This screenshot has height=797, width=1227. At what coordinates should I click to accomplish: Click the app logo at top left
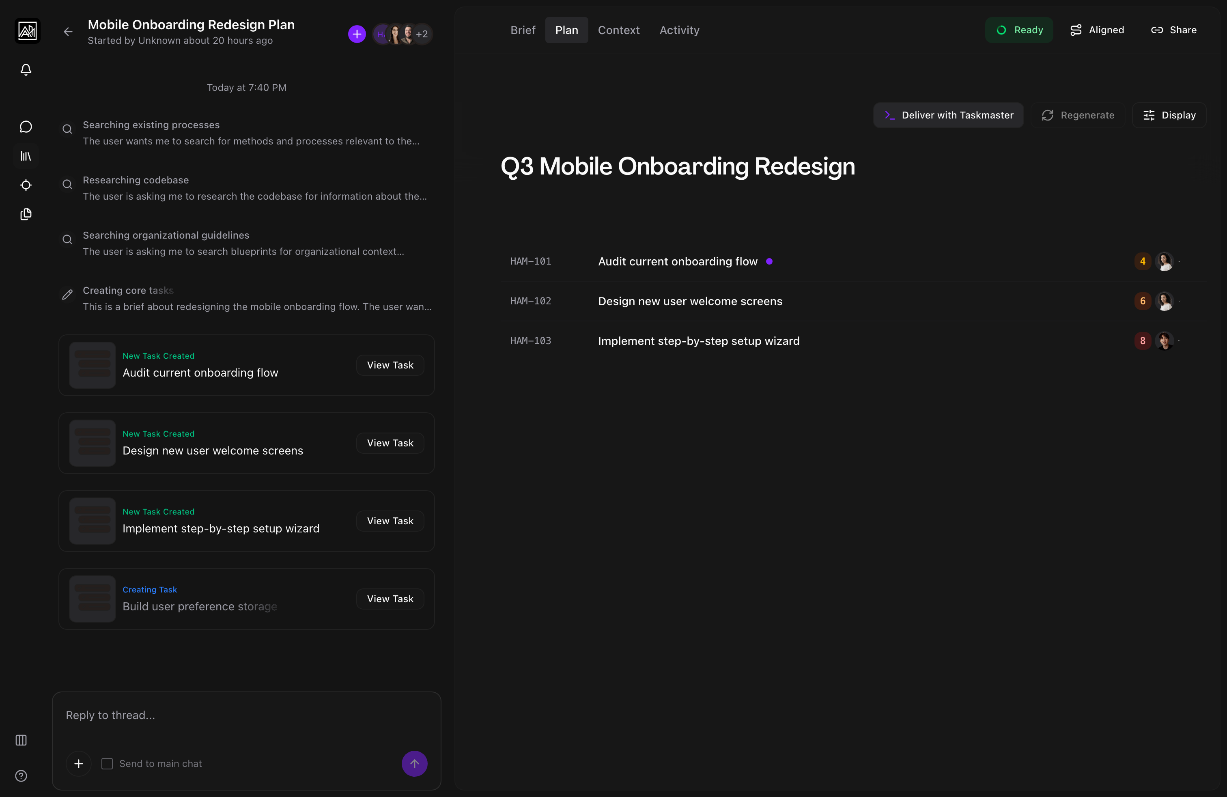(27, 30)
